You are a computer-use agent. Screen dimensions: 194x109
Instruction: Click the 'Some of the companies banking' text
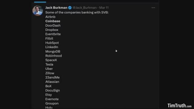[x=69, y=12]
